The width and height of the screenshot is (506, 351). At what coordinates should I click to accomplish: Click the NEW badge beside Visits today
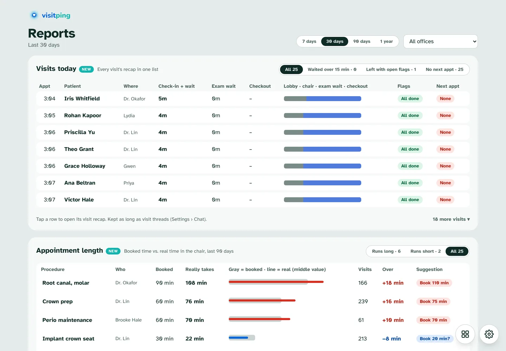(x=86, y=69)
